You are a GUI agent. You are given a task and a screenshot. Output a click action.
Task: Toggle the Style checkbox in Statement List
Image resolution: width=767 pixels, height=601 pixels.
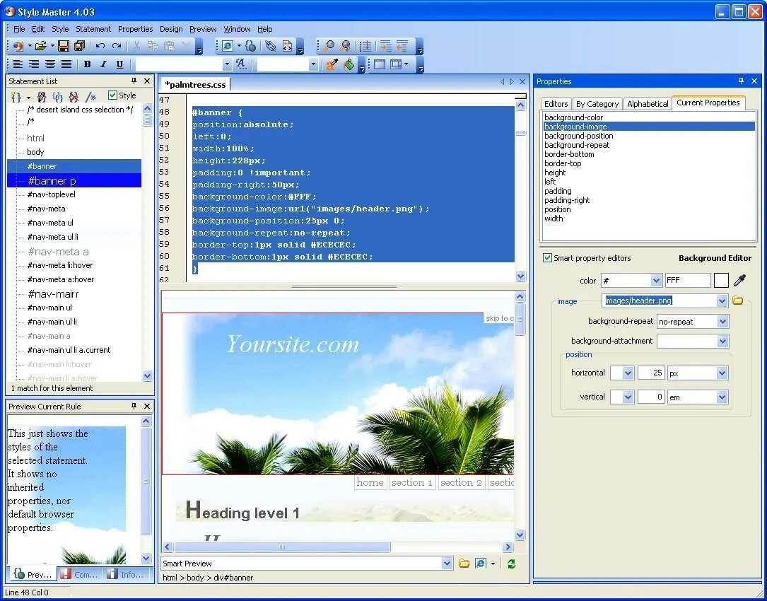tap(112, 95)
